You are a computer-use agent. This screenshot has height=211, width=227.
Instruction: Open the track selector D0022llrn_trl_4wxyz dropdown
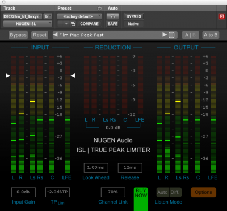[x=23, y=16]
